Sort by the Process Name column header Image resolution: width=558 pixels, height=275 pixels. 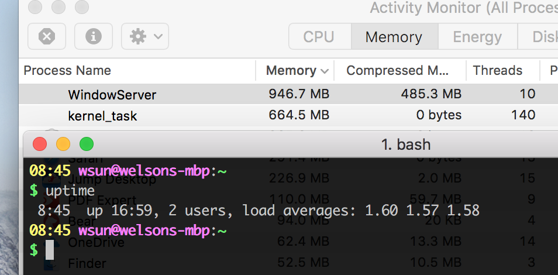pyautogui.click(x=67, y=71)
